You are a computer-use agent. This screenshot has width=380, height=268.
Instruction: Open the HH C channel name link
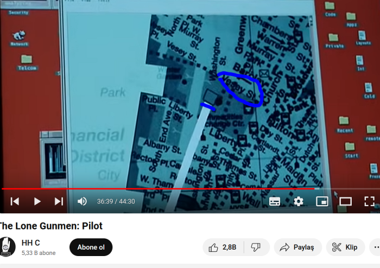coord(30,243)
